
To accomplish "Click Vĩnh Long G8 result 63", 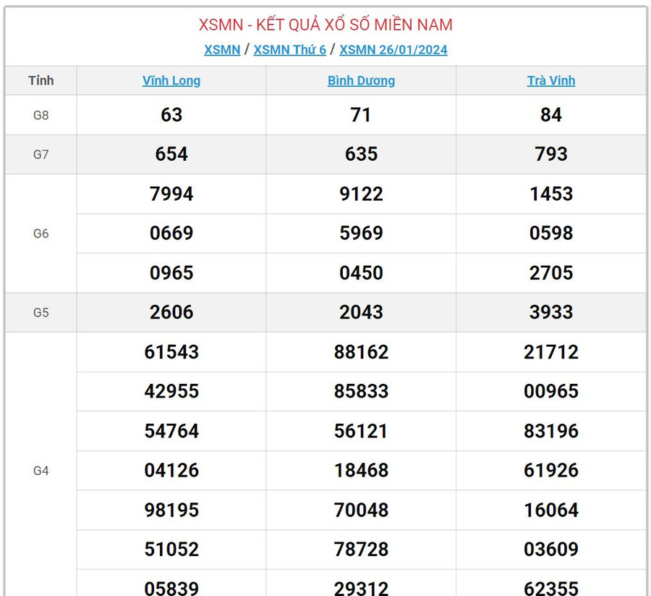I will [171, 114].
